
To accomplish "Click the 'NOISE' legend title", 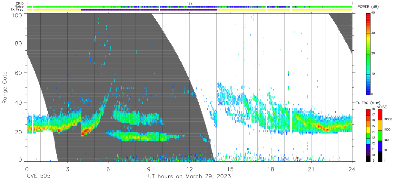I will click(381, 107).
